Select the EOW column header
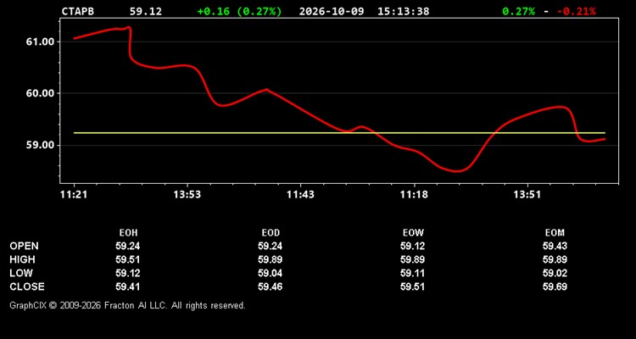 (x=413, y=233)
